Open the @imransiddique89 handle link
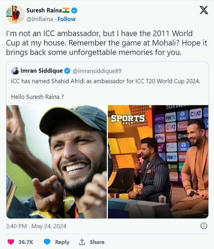The width and height of the screenshot is (214, 249). (x=97, y=71)
